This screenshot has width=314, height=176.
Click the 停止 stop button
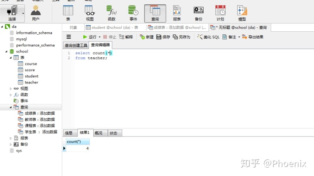click(x=109, y=37)
